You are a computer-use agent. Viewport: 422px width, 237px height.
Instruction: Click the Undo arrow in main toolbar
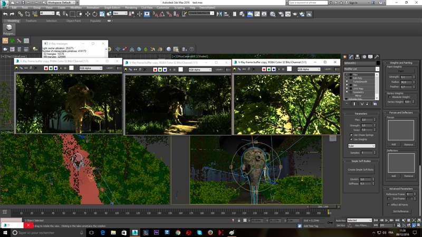pos(5,14)
